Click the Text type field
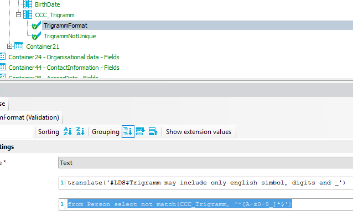 (x=205, y=163)
